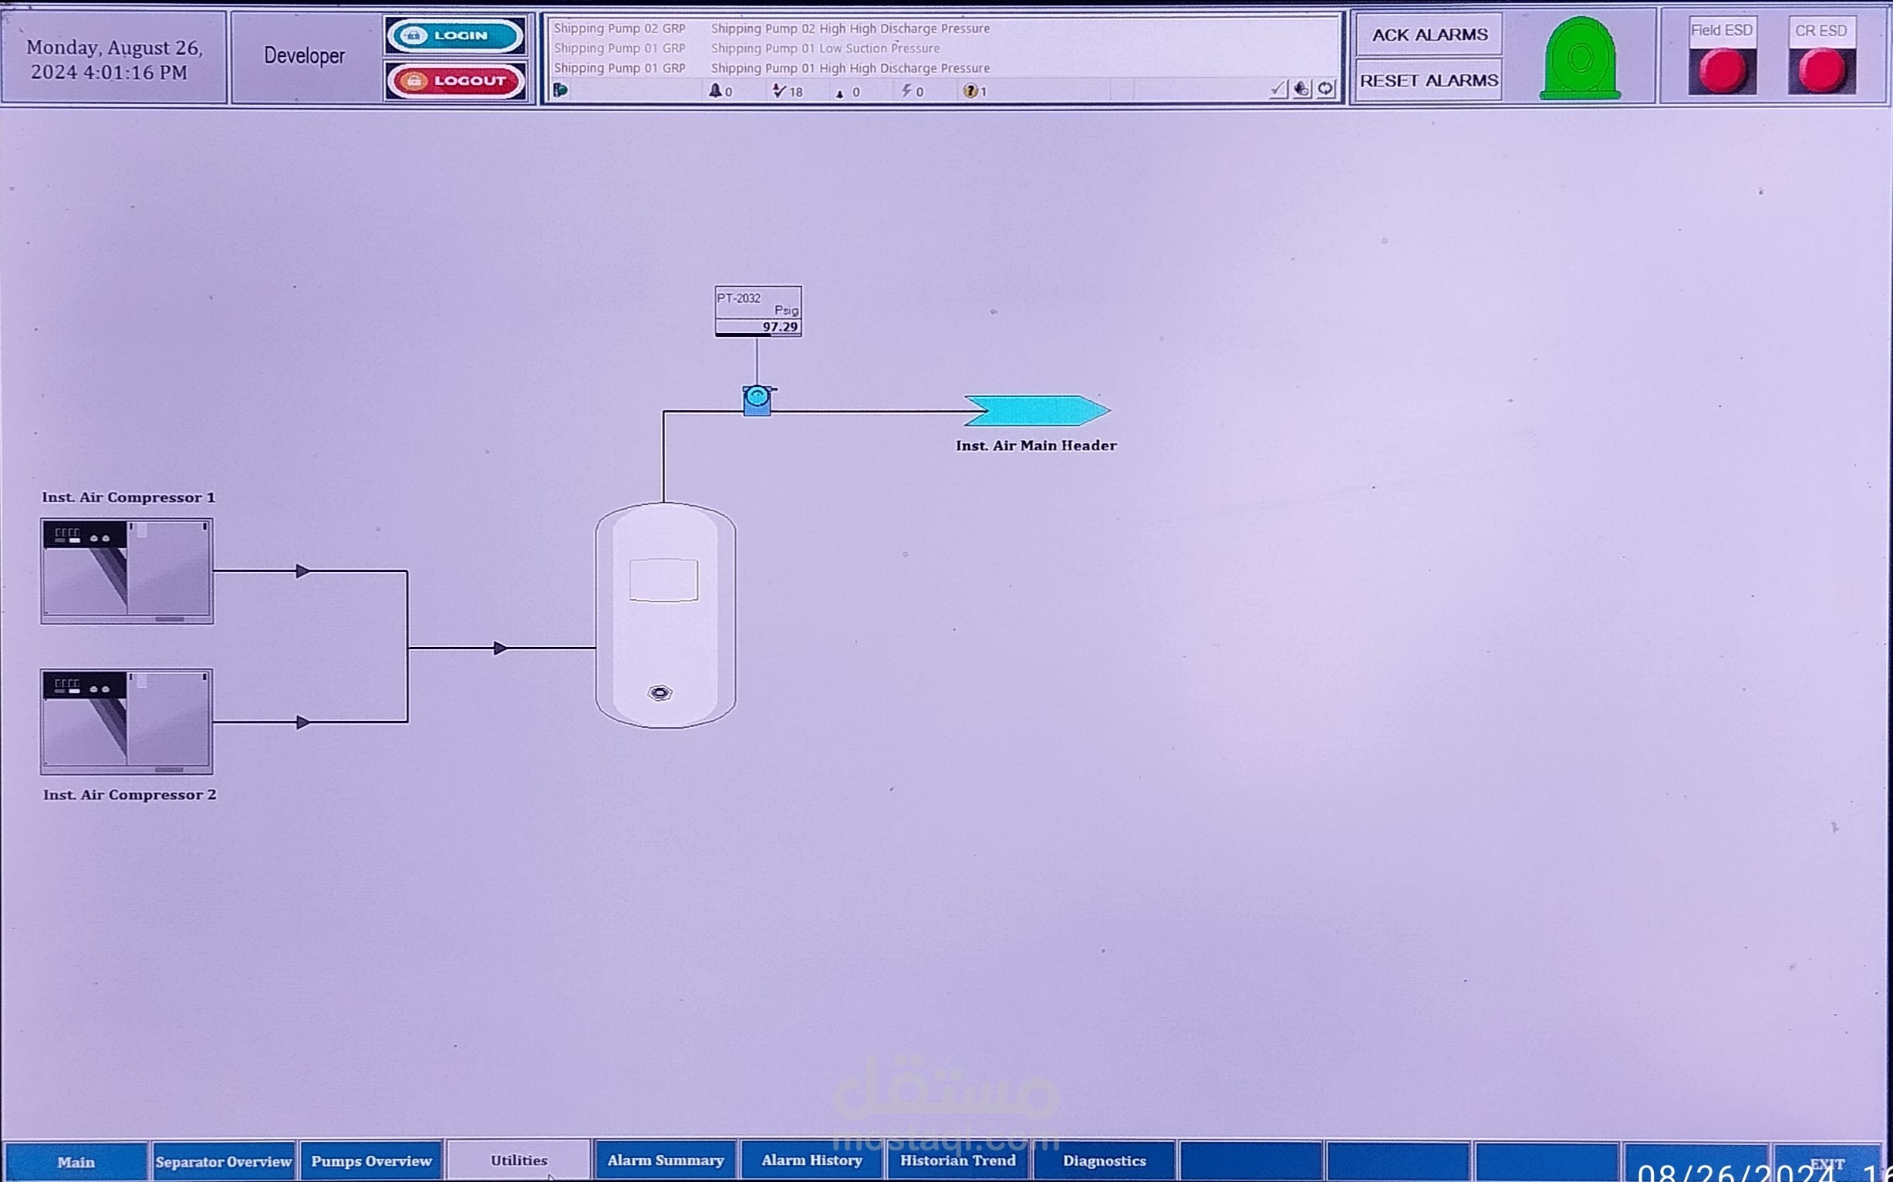Click the alarm banner refresh icon
The width and height of the screenshot is (1893, 1182).
coord(1325,89)
